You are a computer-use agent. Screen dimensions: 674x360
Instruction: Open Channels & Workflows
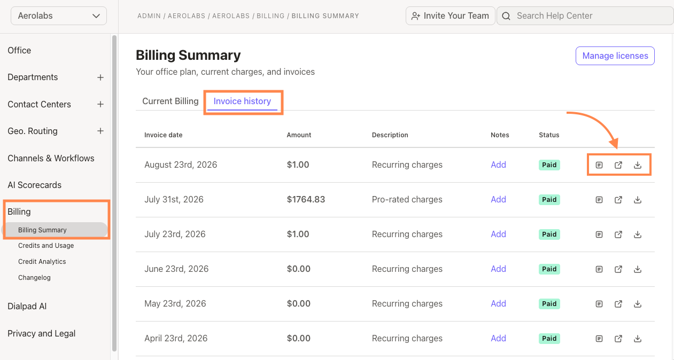tap(51, 158)
